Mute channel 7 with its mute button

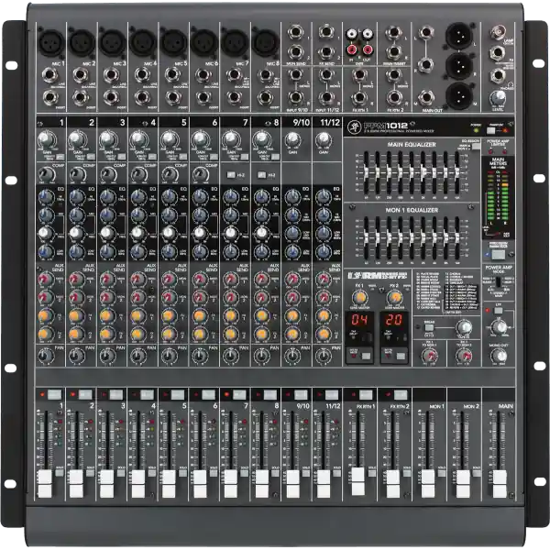point(239,394)
